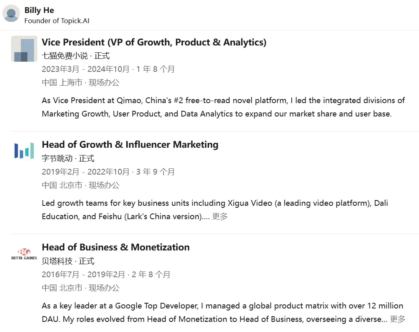Click the Xigua Video description paragraph
Viewport: 419px width, 332px height.
215,210
